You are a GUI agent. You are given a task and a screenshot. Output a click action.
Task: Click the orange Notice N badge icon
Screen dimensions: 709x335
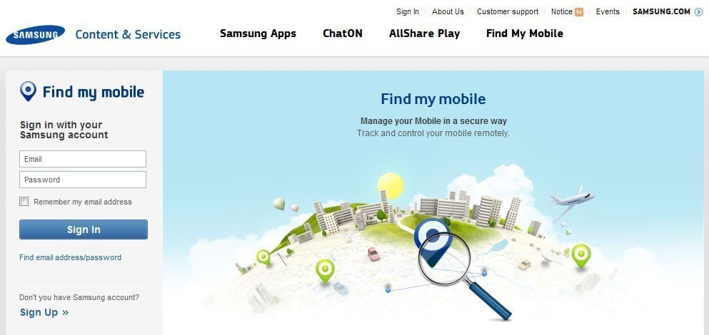(579, 12)
